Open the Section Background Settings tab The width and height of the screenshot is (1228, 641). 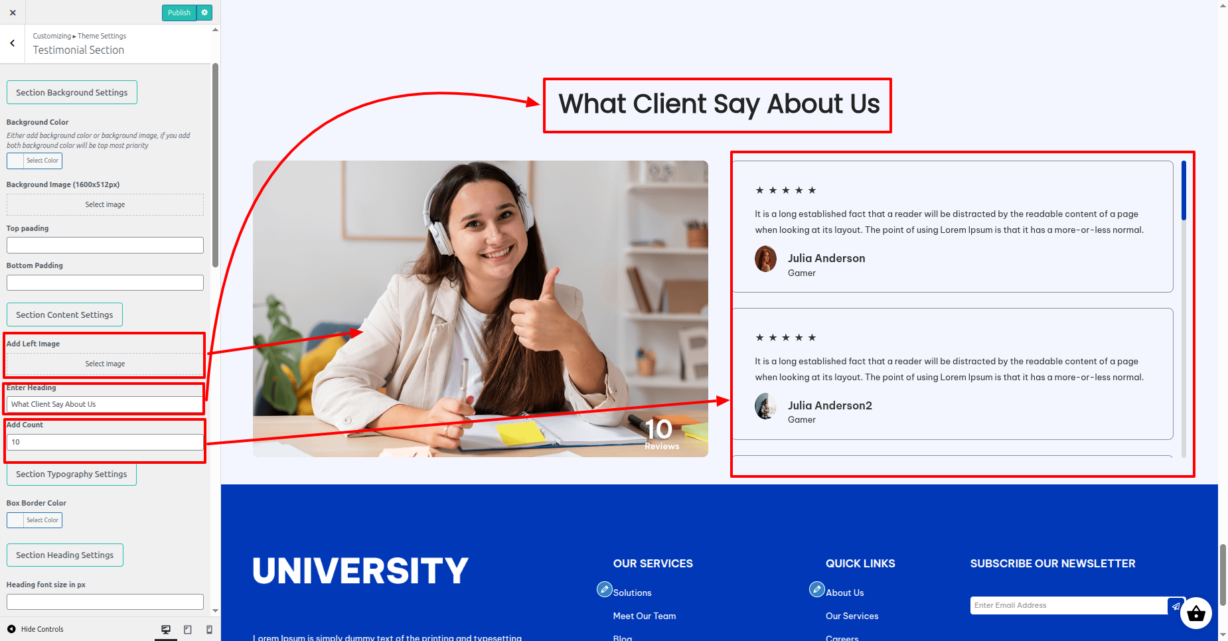pos(72,93)
